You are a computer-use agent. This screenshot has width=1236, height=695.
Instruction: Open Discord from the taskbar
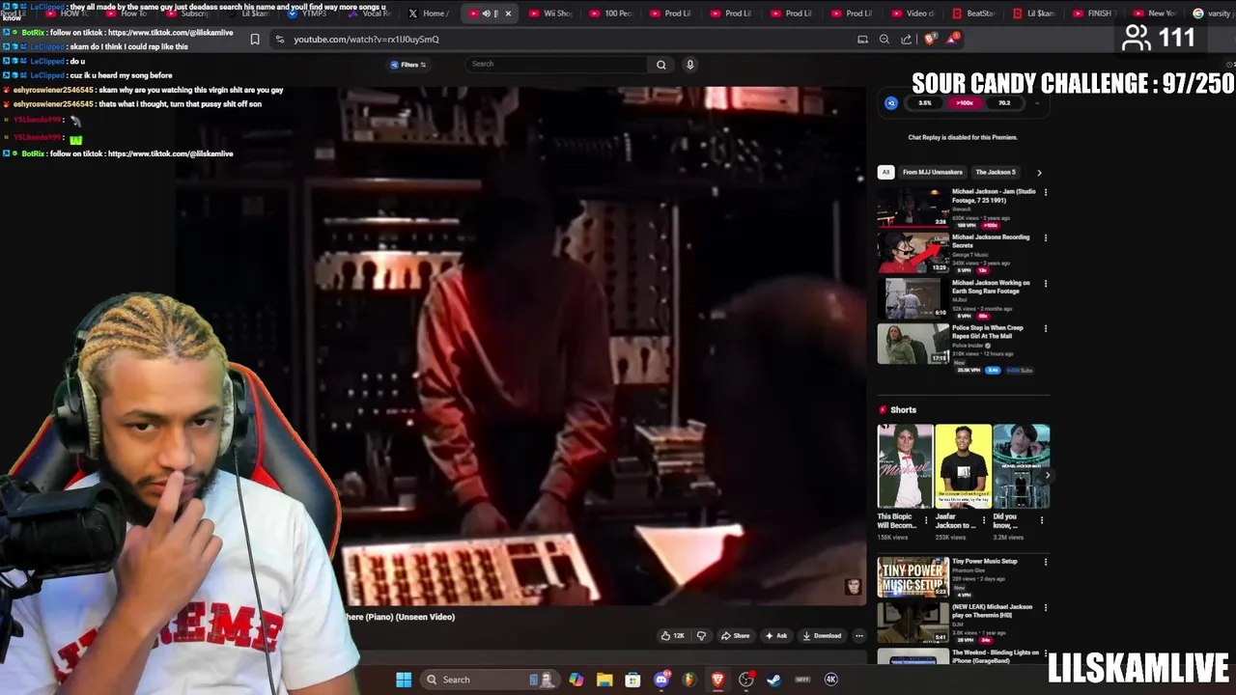click(661, 680)
